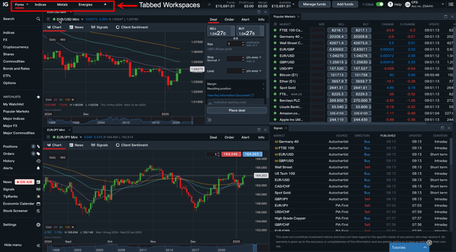Screen dimensions: 456x252
Task: Click the Place deal button
Action: coord(237,110)
